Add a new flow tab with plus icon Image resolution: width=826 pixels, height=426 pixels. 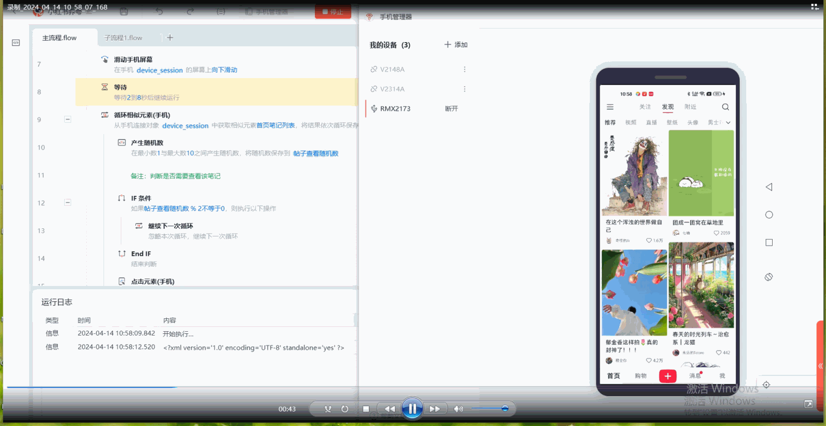click(x=170, y=37)
